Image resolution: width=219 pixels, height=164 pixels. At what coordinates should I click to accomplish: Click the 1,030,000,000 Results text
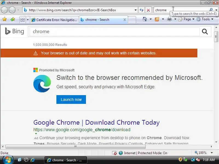50,45
